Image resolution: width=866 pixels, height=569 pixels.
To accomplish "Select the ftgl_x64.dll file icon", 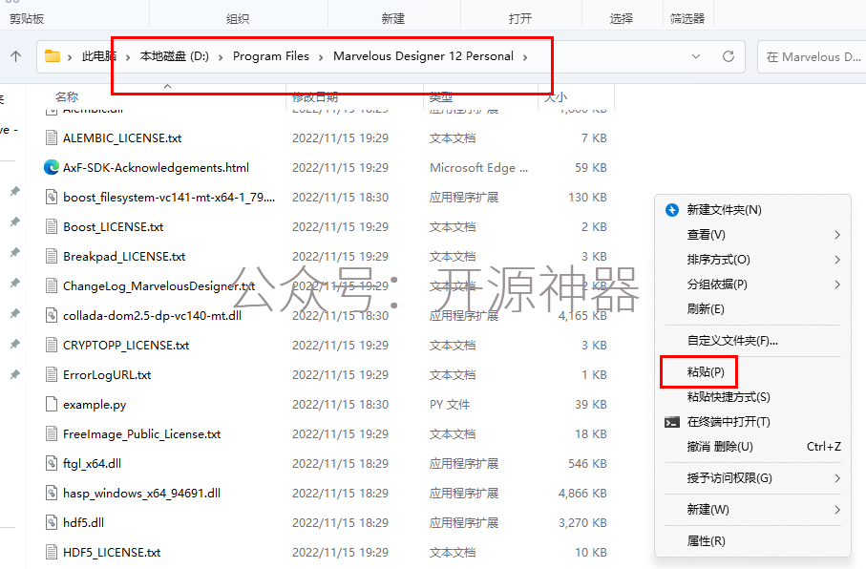I will [x=52, y=463].
